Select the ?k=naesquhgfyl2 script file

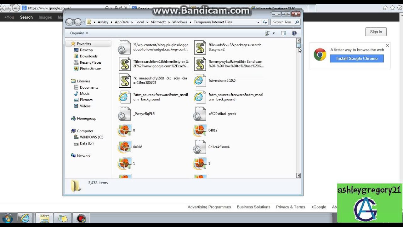coord(153,80)
